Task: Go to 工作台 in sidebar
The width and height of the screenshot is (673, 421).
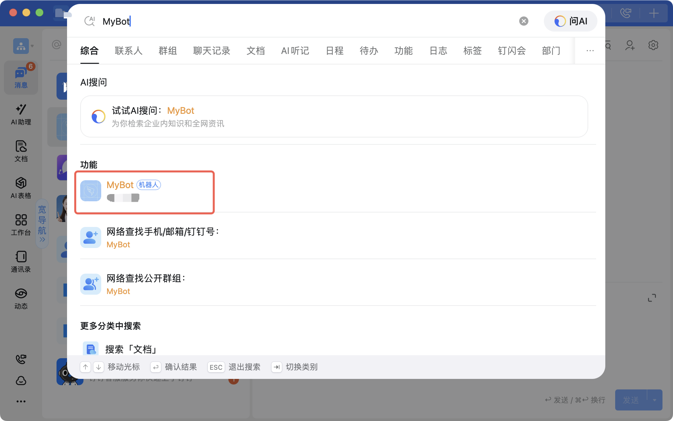Action: pyautogui.click(x=21, y=225)
